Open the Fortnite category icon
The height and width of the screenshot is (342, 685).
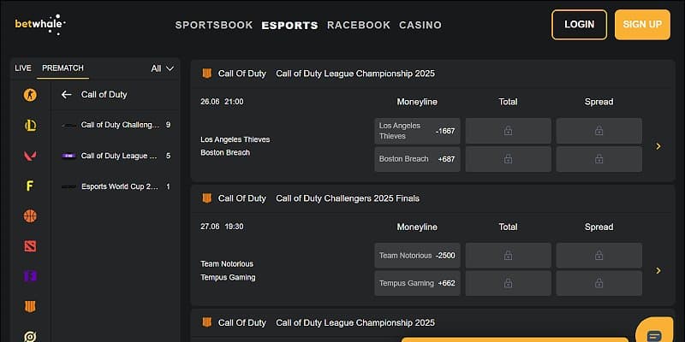coord(30,186)
